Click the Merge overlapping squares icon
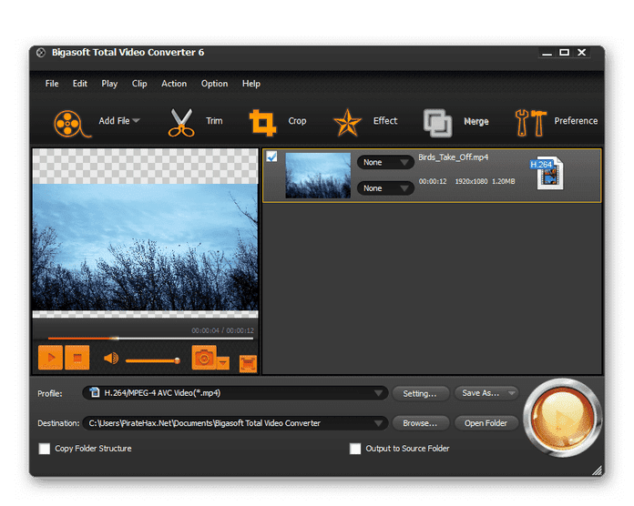Image resolution: width=634 pixels, height=506 pixels. pos(437,123)
